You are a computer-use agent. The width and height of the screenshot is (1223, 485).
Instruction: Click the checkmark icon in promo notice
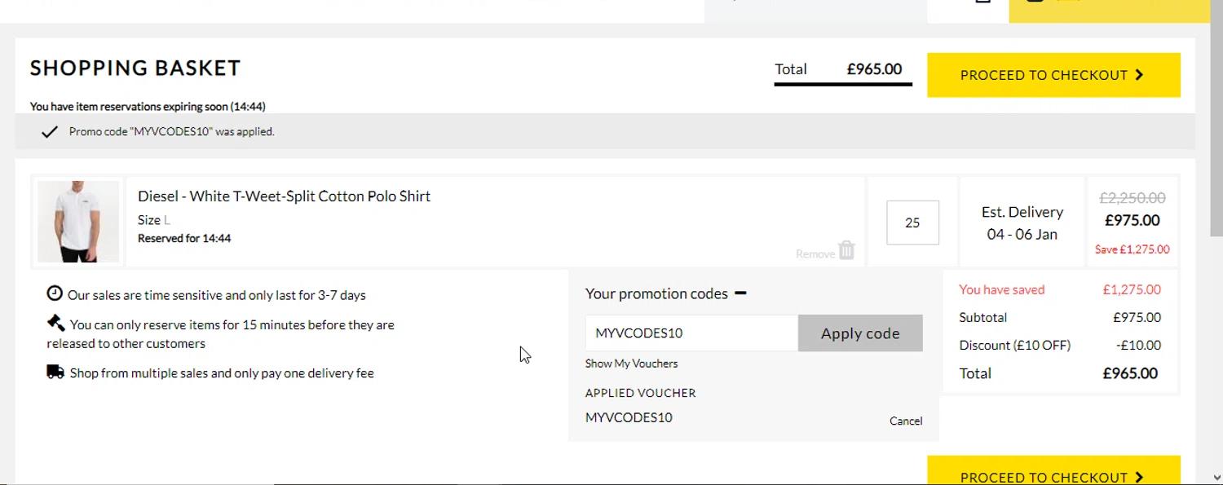click(x=50, y=131)
